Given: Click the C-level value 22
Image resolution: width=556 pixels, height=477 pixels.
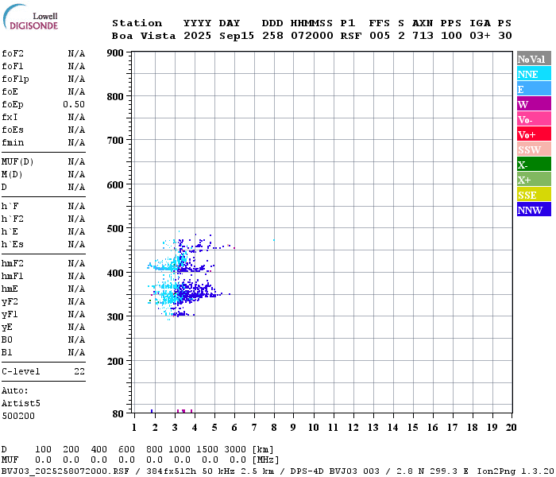Looking at the screenshot, I should click(x=79, y=371).
